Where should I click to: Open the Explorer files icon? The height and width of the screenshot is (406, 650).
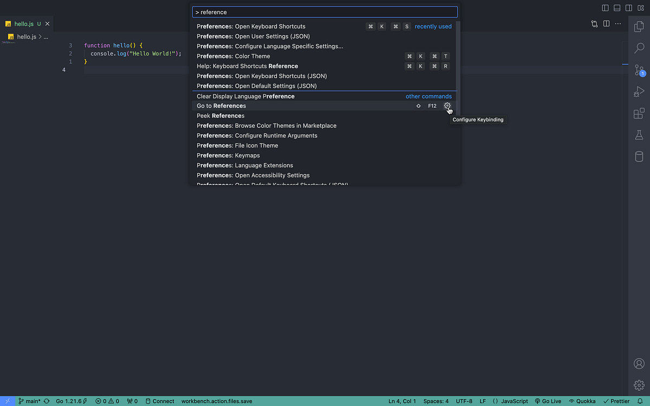[x=639, y=26]
